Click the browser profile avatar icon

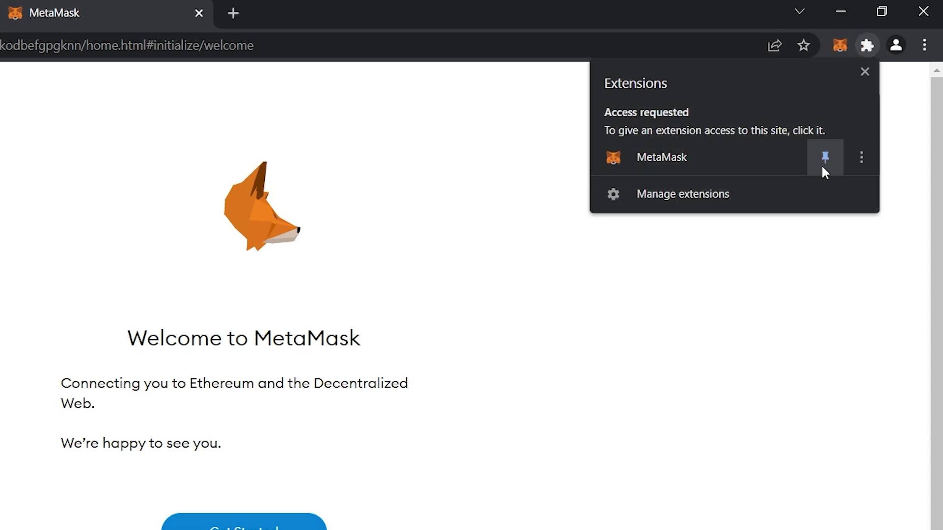pos(896,45)
